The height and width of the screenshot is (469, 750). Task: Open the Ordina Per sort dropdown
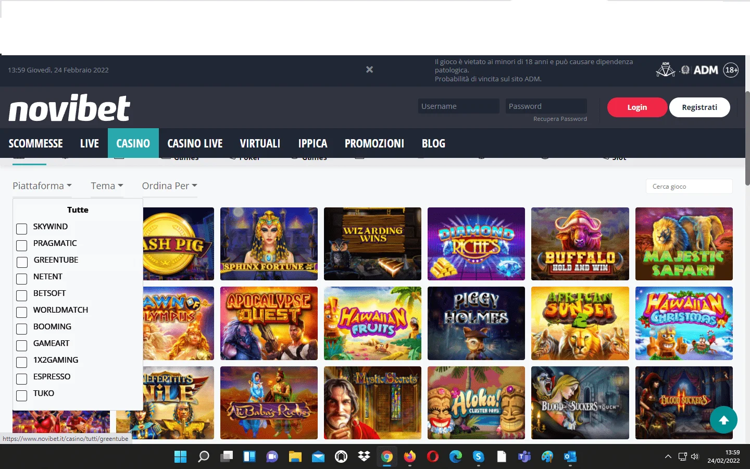[x=170, y=186]
